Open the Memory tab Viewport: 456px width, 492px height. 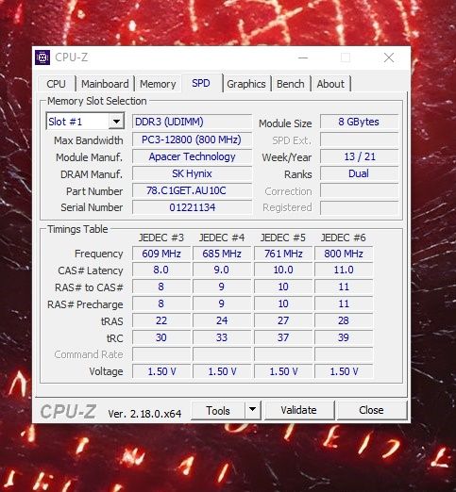click(x=158, y=84)
